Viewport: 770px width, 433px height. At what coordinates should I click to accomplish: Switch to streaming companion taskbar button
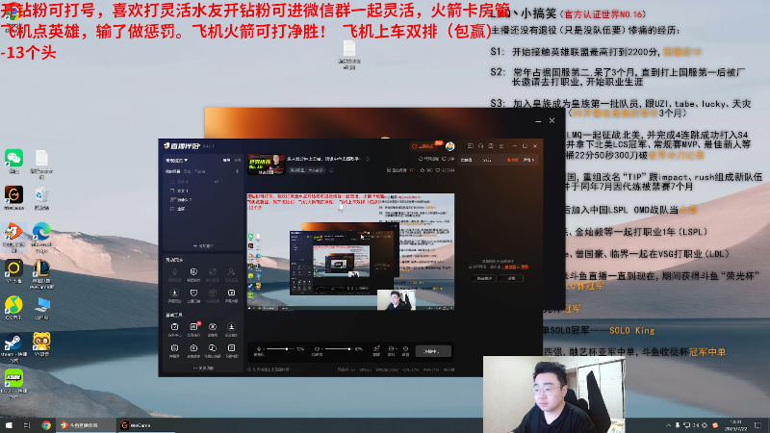(87, 425)
